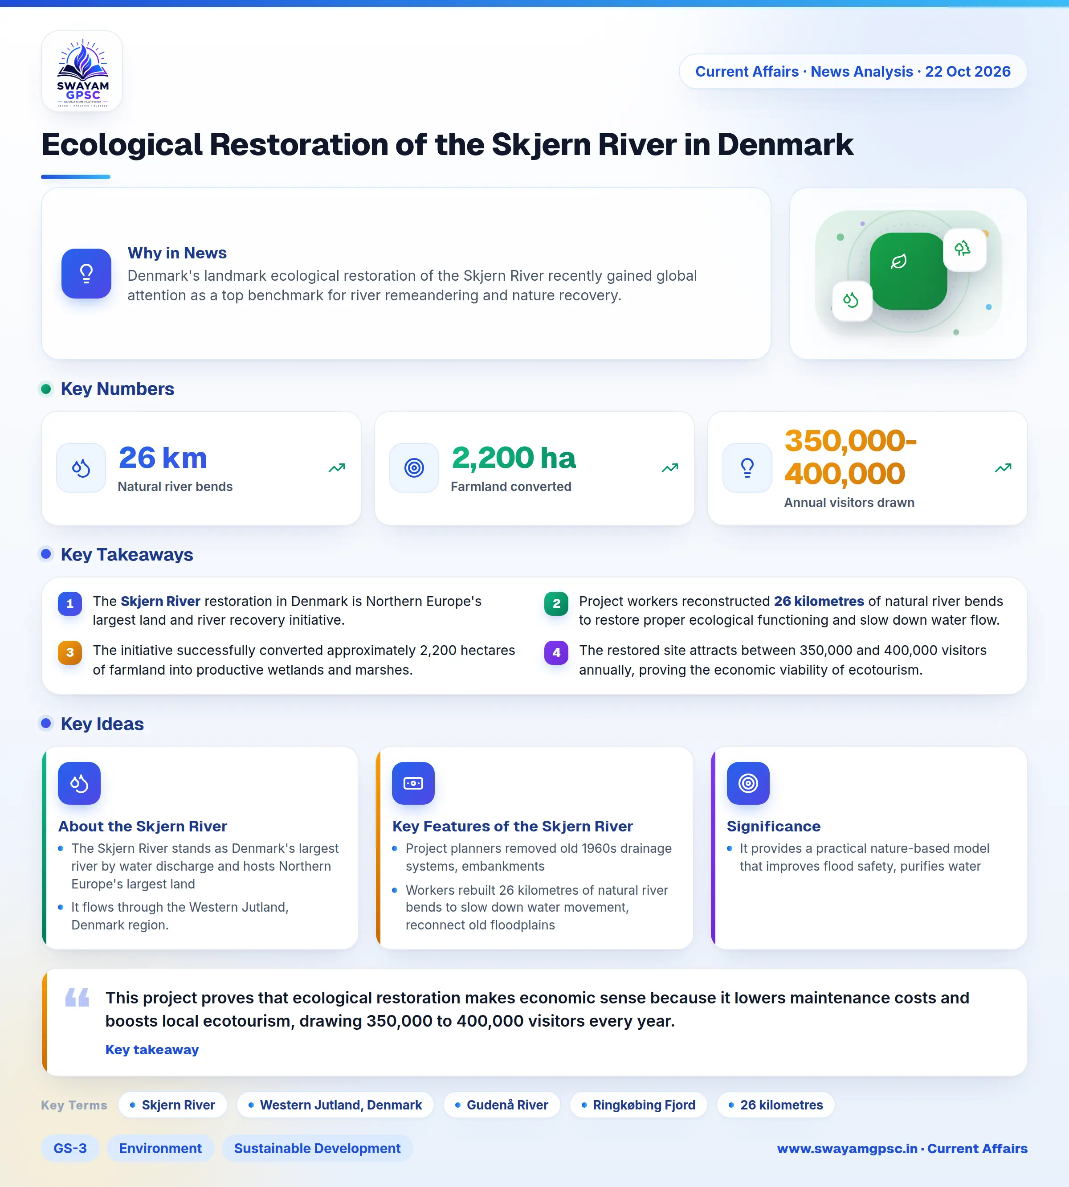Click the Natural river bends label

(175, 487)
